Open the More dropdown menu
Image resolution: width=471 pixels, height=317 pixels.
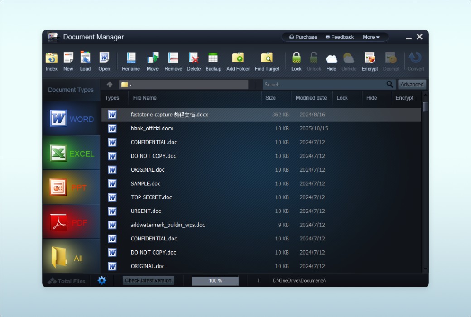pyautogui.click(x=371, y=37)
